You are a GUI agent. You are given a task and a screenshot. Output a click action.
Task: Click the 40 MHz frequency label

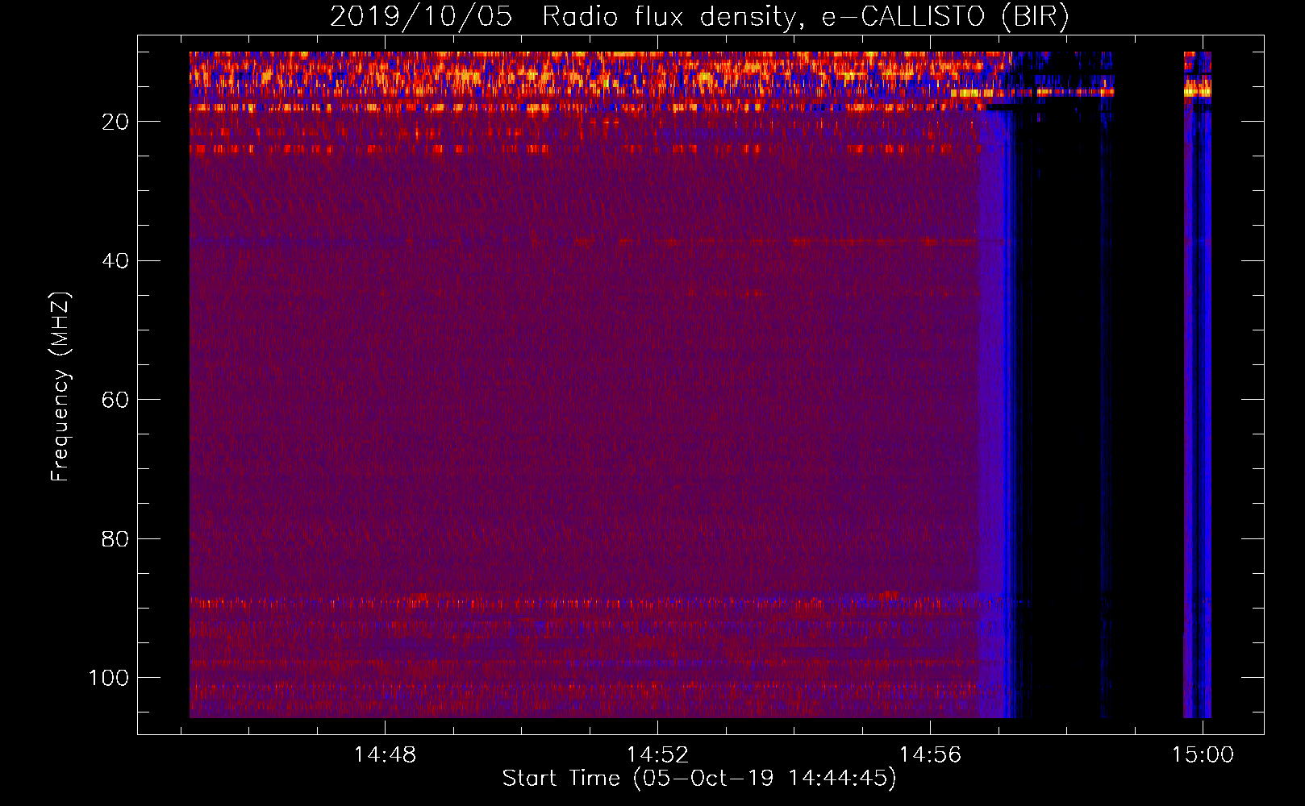(x=115, y=260)
